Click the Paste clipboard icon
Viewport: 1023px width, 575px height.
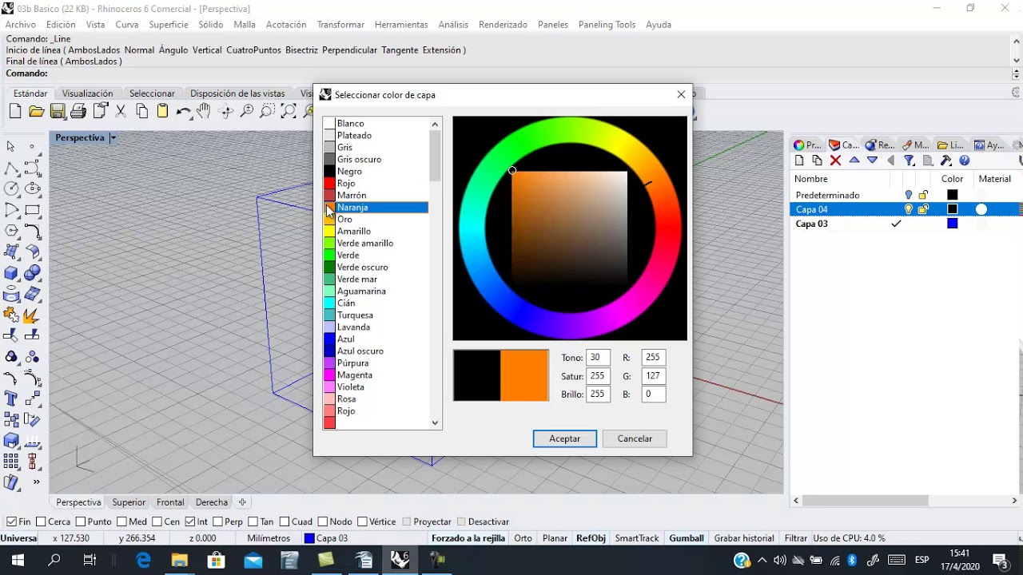[162, 112]
